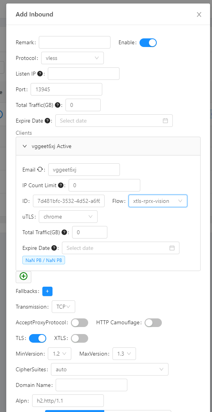Click Listen IP help question mark icon
212x412 pixels.
click(40, 74)
